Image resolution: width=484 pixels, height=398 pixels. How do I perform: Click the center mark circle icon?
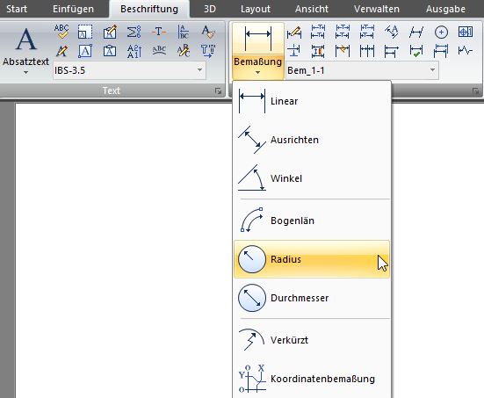coord(441,33)
